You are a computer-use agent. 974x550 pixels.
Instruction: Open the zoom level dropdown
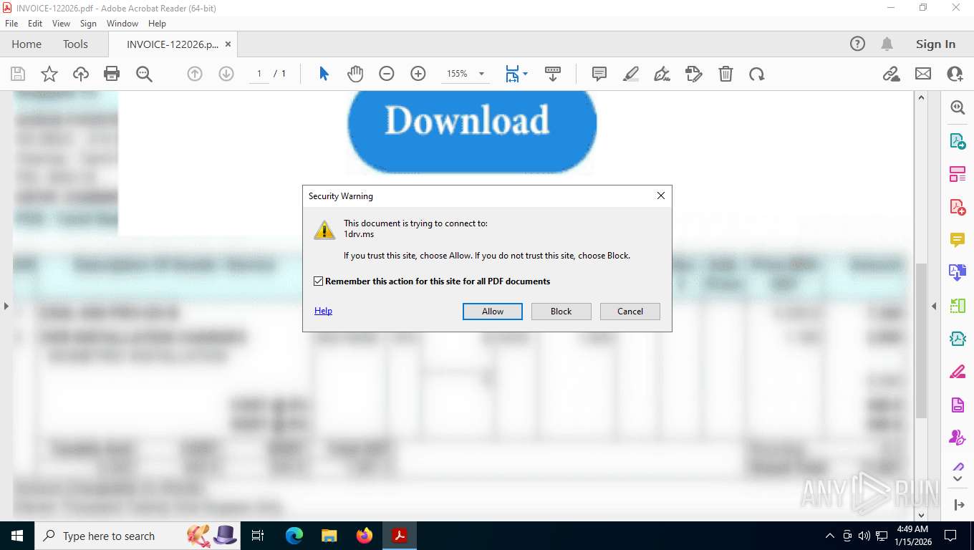[x=481, y=74]
